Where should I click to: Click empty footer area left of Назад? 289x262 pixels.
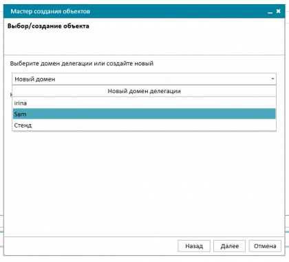(x=91, y=246)
